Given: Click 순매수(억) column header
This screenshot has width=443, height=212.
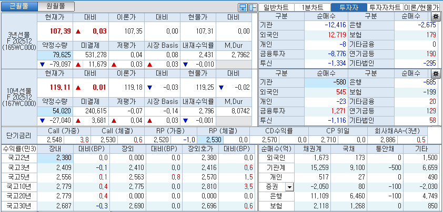Looking at the screenshot, I should 277,149.
